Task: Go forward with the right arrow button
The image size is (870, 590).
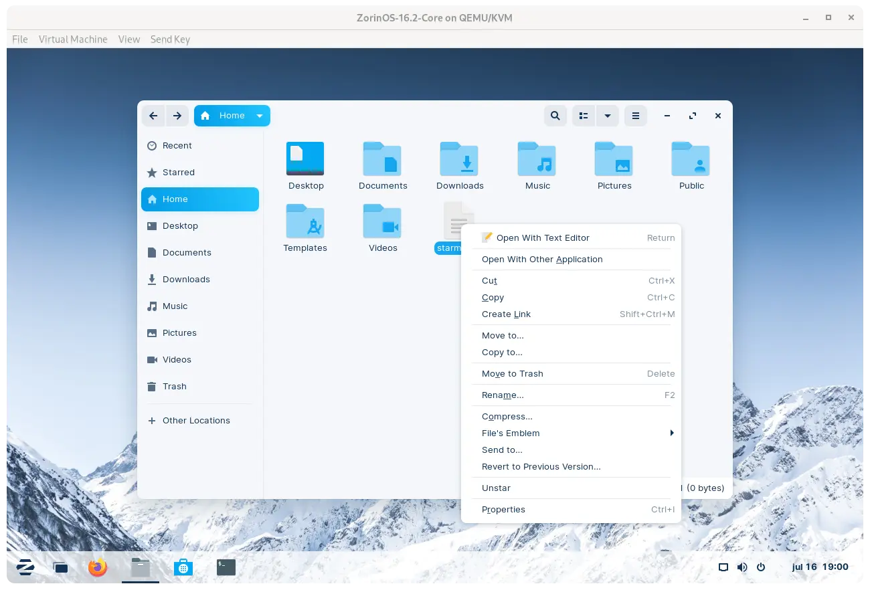Action: pos(177,116)
